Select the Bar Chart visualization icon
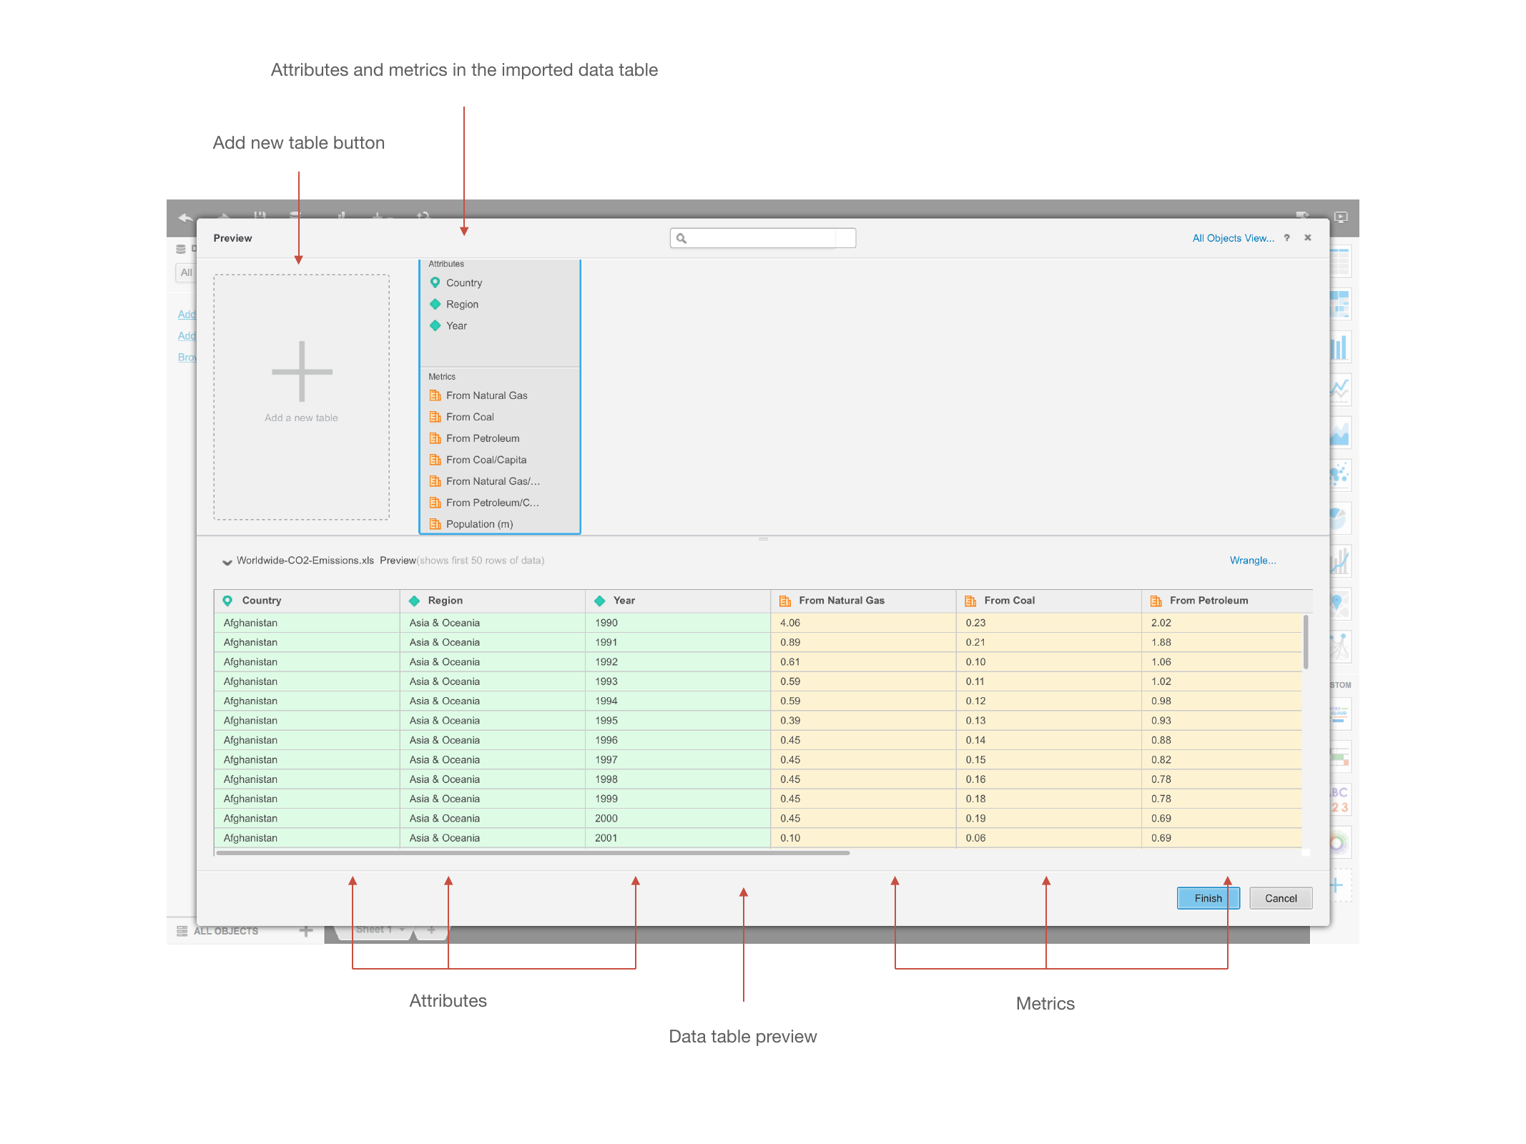This screenshot has width=1526, height=1144. point(1341,347)
